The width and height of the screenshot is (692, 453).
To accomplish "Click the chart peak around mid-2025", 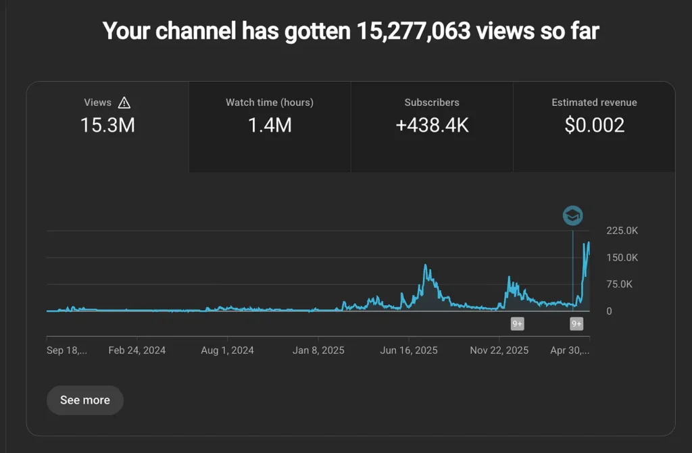I will coord(426,265).
